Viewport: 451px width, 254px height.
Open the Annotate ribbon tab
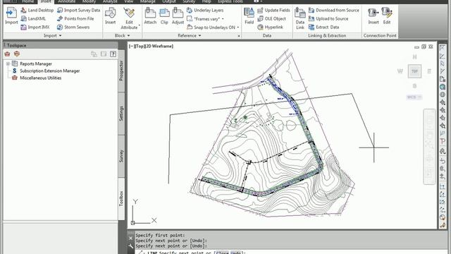point(67,1)
